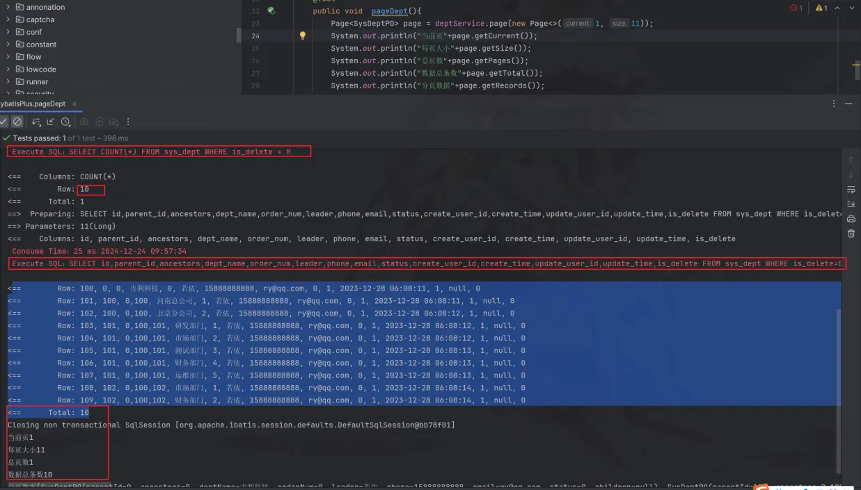
Task: Click the red error count indicator
Action: [796, 8]
